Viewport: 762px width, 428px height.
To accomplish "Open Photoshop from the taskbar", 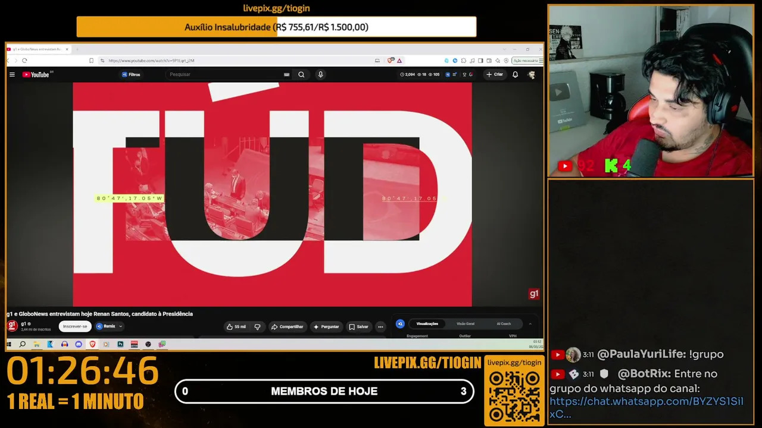I will (x=120, y=344).
